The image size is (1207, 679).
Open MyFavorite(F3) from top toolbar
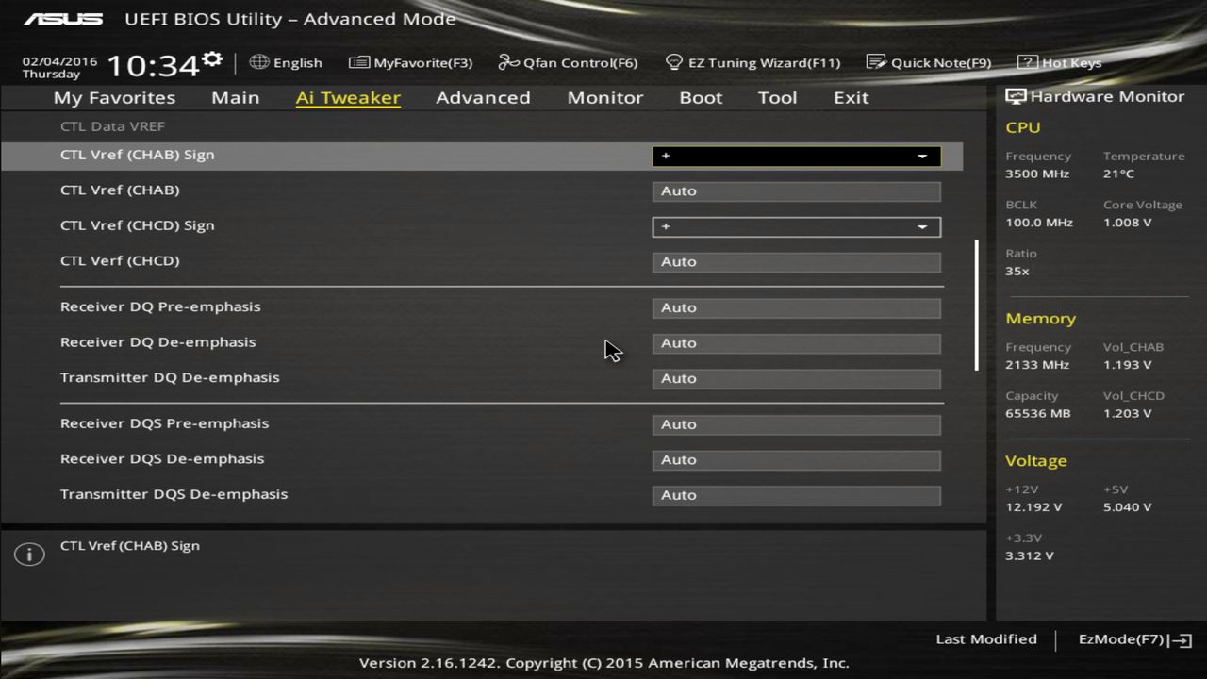(410, 62)
